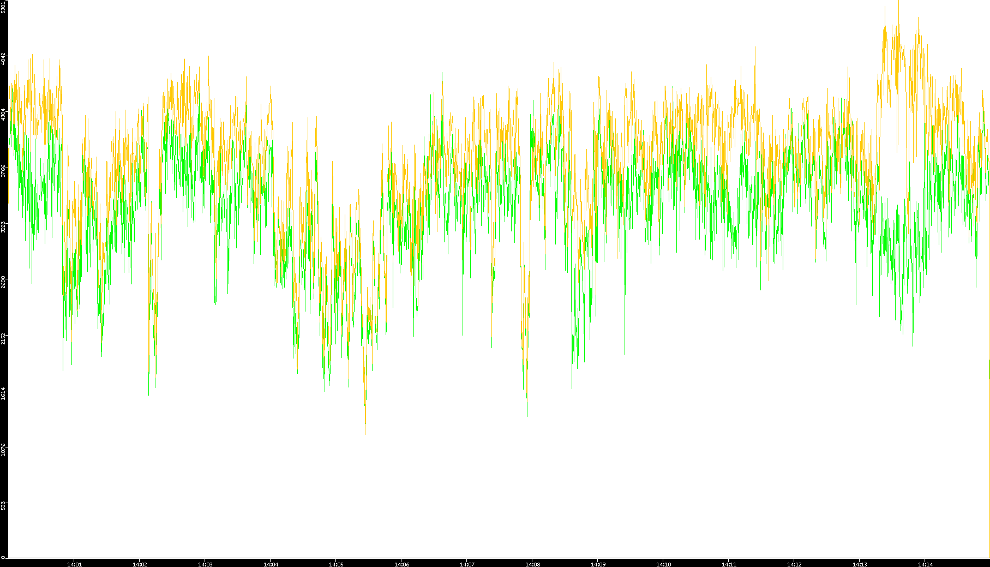Click the 14:05 time axis label
The image size is (990, 567).
point(336,564)
